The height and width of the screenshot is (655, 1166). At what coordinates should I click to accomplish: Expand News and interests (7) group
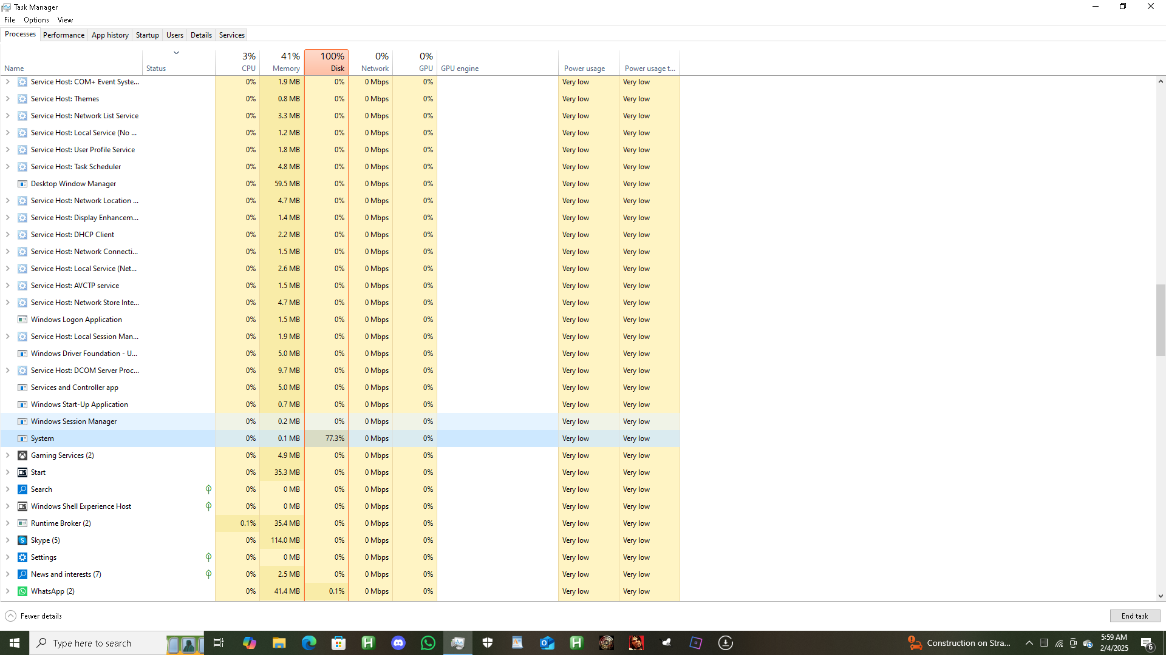click(7, 574)
